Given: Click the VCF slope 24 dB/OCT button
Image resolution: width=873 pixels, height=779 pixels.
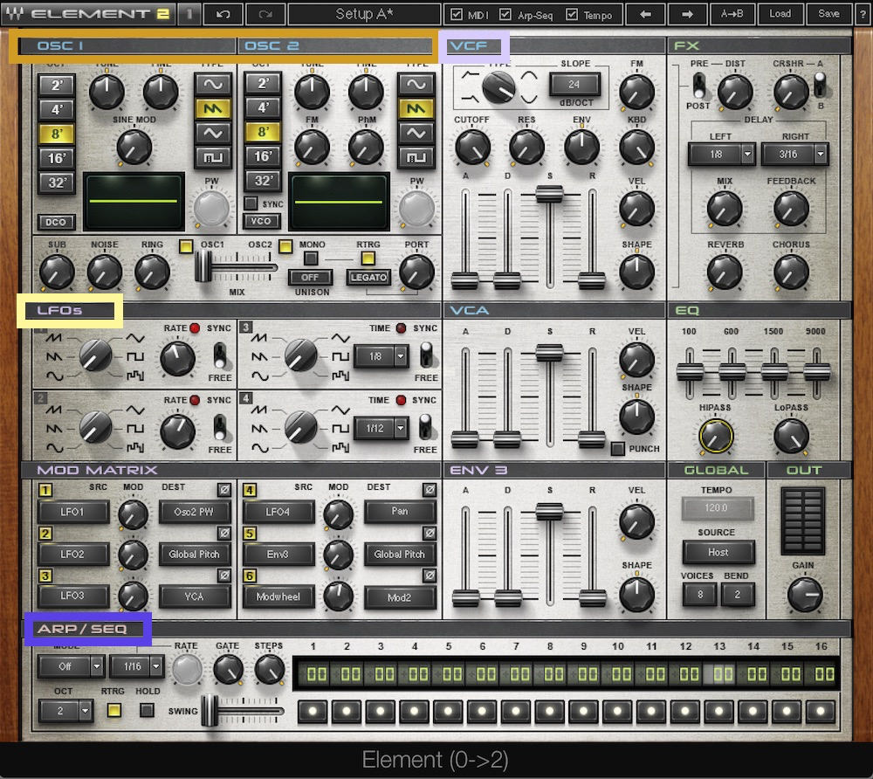Looking at the screenshot, I should coord(574,84).
